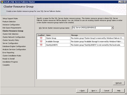The height and width of the screenshot is (95, 127).
Task: Close the installer window
Action: pyautogui.click(x=125, y=2)
